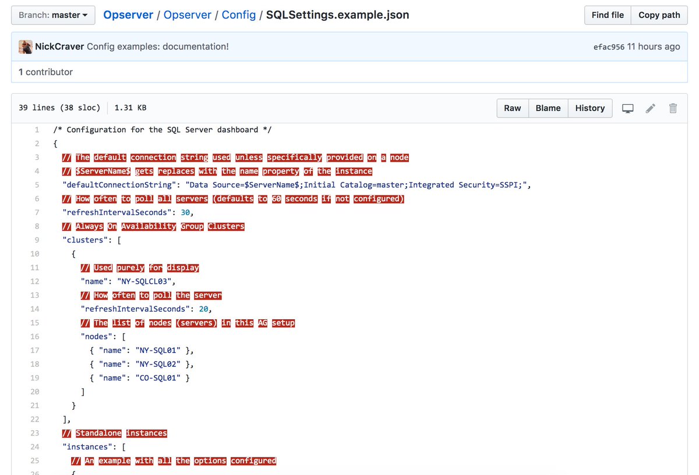Open NickCraver's profile link

pyautogui.click(x=59, y=47)
